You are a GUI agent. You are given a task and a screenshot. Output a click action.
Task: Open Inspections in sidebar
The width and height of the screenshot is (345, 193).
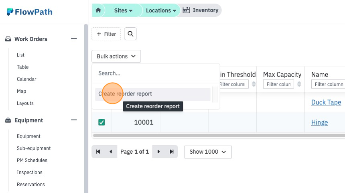[29, 173]
